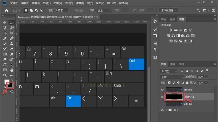Open the 不透明度 opacity slider arrow

coord(206,77)
